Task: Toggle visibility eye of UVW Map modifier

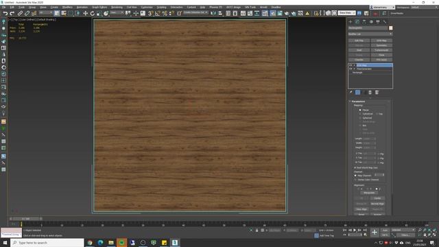Action: coord(351,65)
